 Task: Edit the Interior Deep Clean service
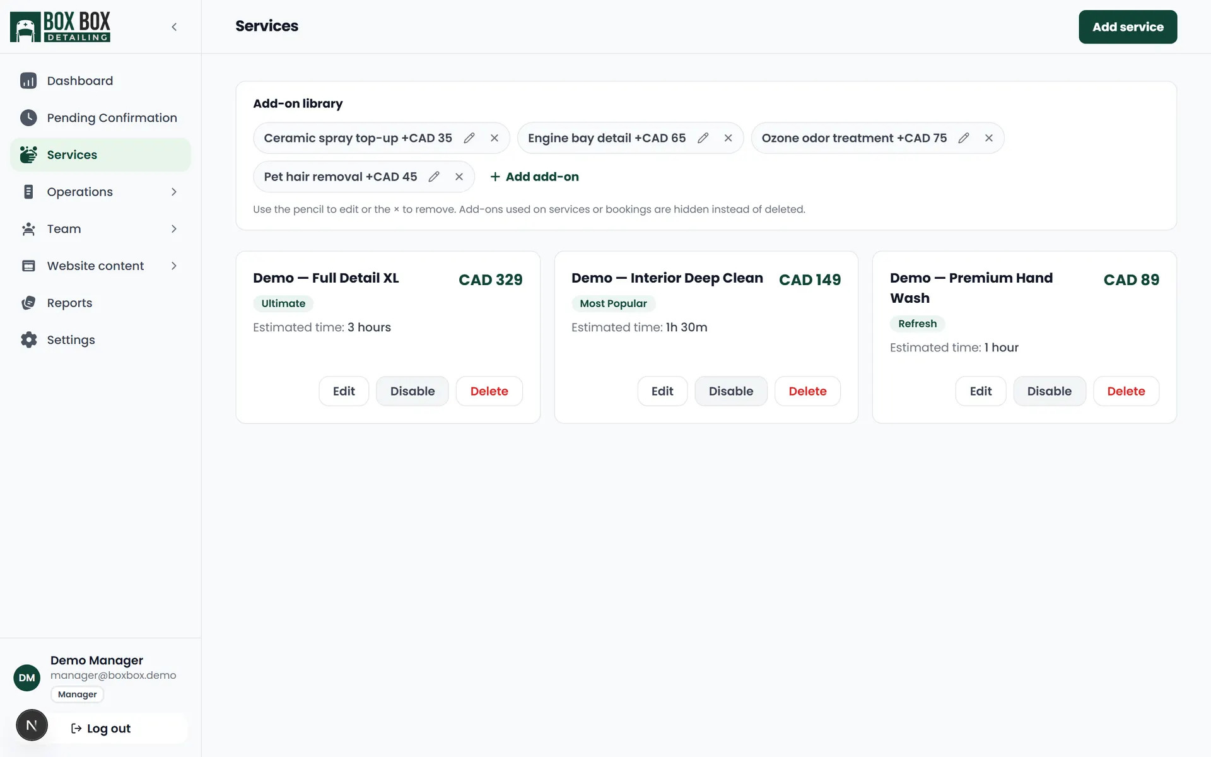(662, 391)
